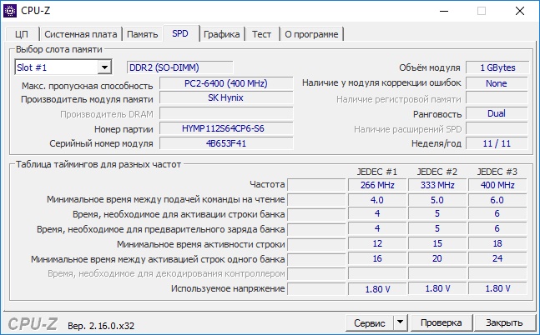Viewport: 540px width, 335px height.
Task: Open the Slot #1 memory slot dropdown
Action: 63,67
